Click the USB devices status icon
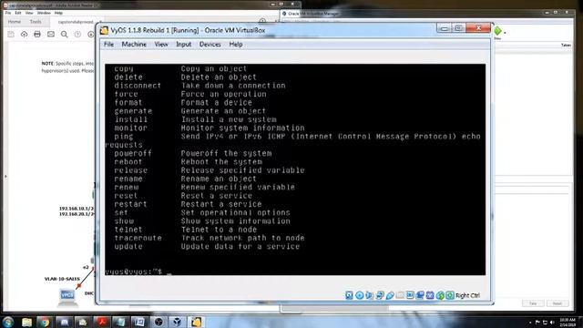Image resolution: width=583 pixels, height=328 pixels. click(x=390, y=295)
